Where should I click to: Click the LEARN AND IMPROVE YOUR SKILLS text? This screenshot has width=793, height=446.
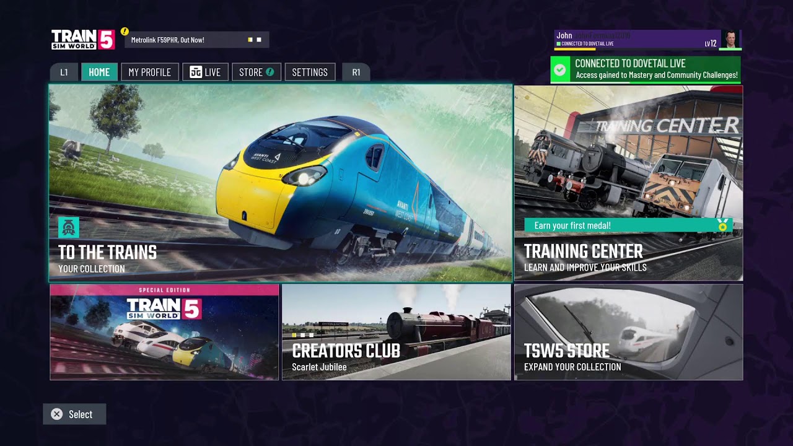click(585, 268)
